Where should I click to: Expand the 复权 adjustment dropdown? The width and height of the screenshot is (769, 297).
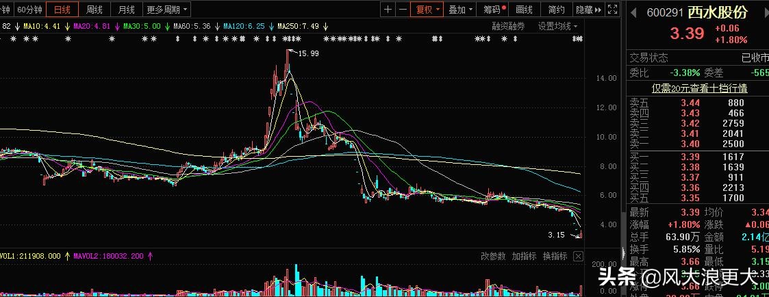click(x=427, y=10)
